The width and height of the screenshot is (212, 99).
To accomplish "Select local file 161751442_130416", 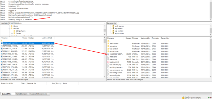I will 27,64.
